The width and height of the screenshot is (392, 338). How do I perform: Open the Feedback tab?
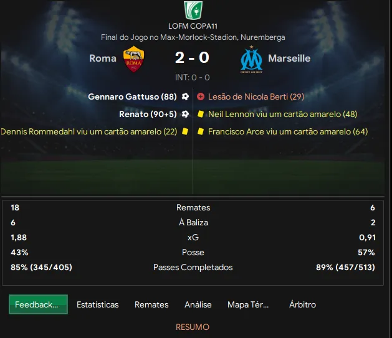38,304
